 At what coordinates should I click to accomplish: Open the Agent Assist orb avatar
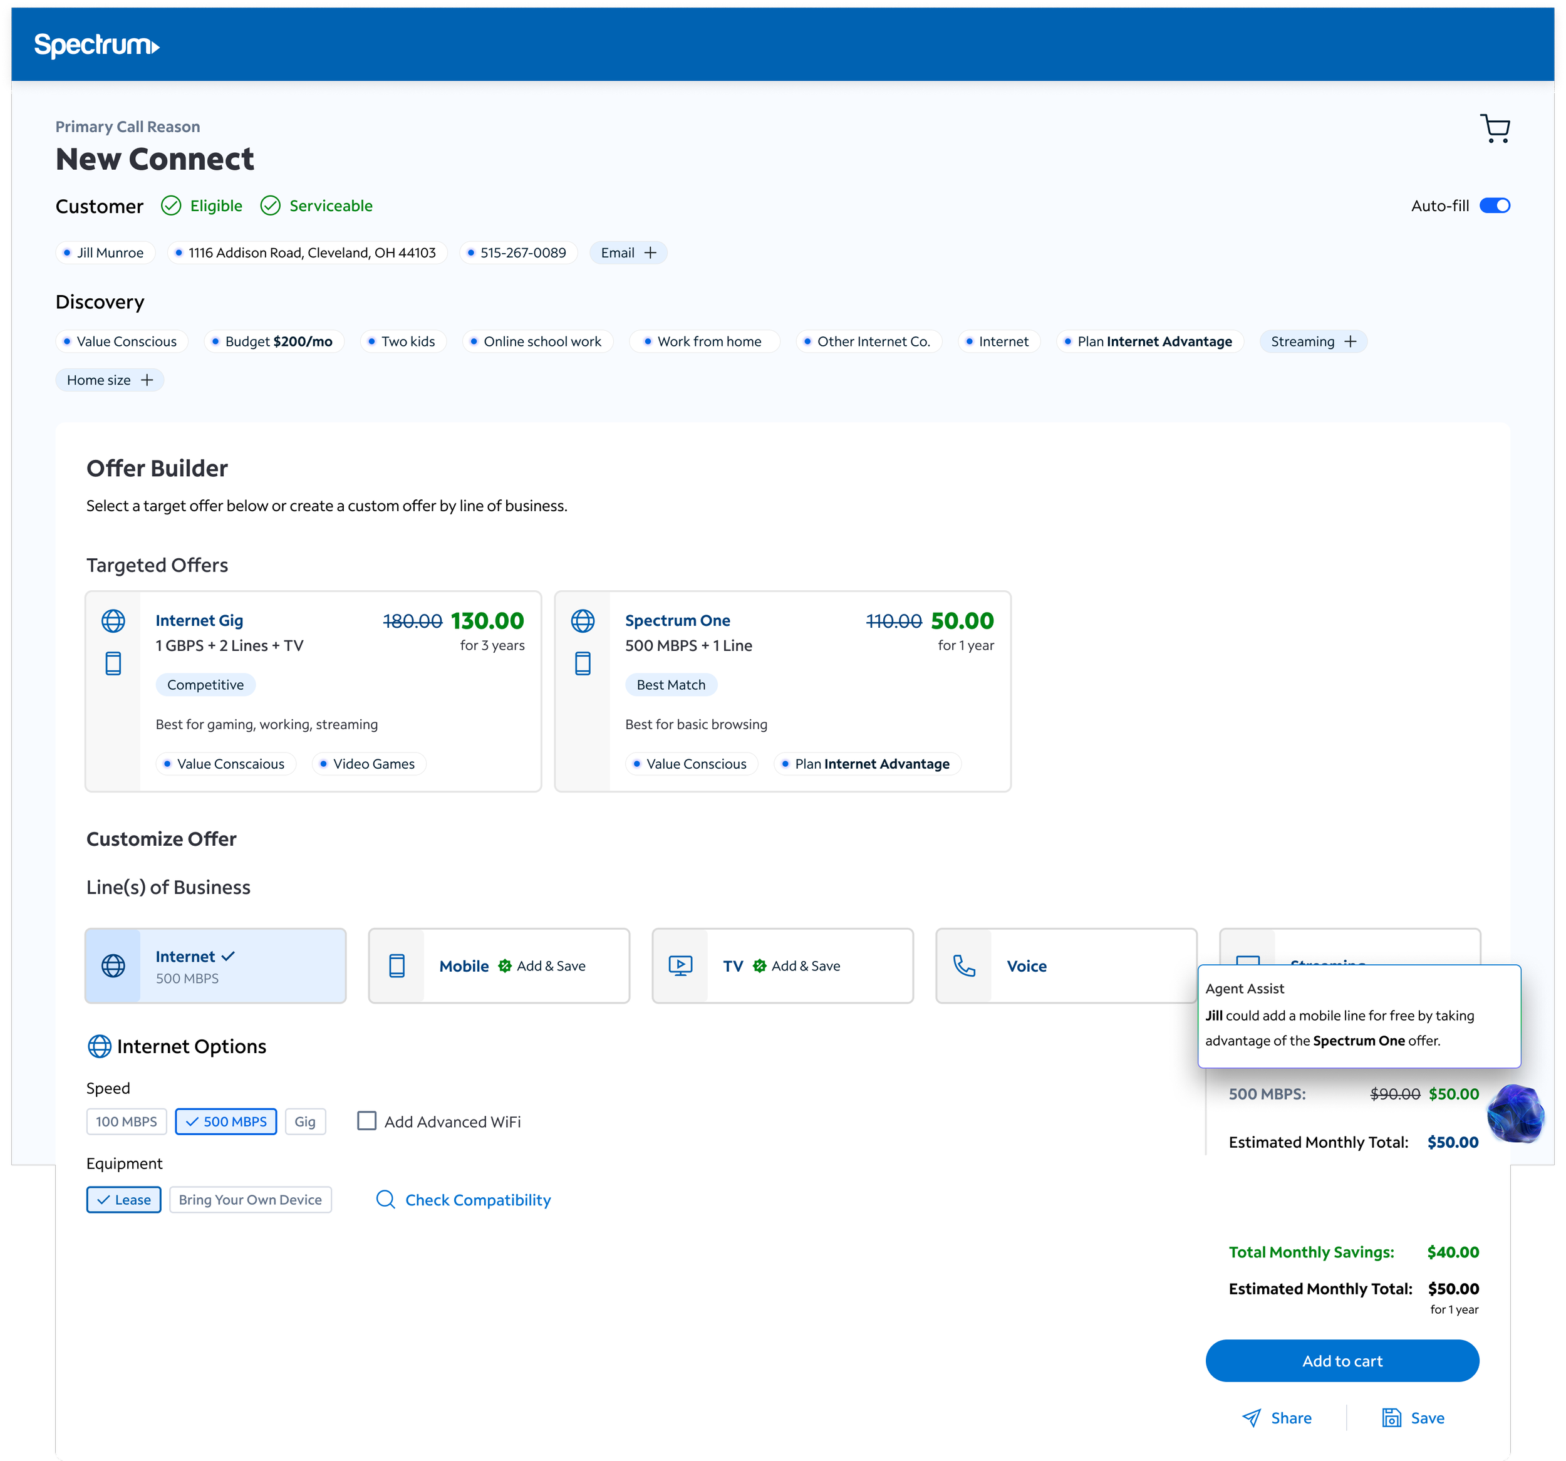click(1515, 1113)
